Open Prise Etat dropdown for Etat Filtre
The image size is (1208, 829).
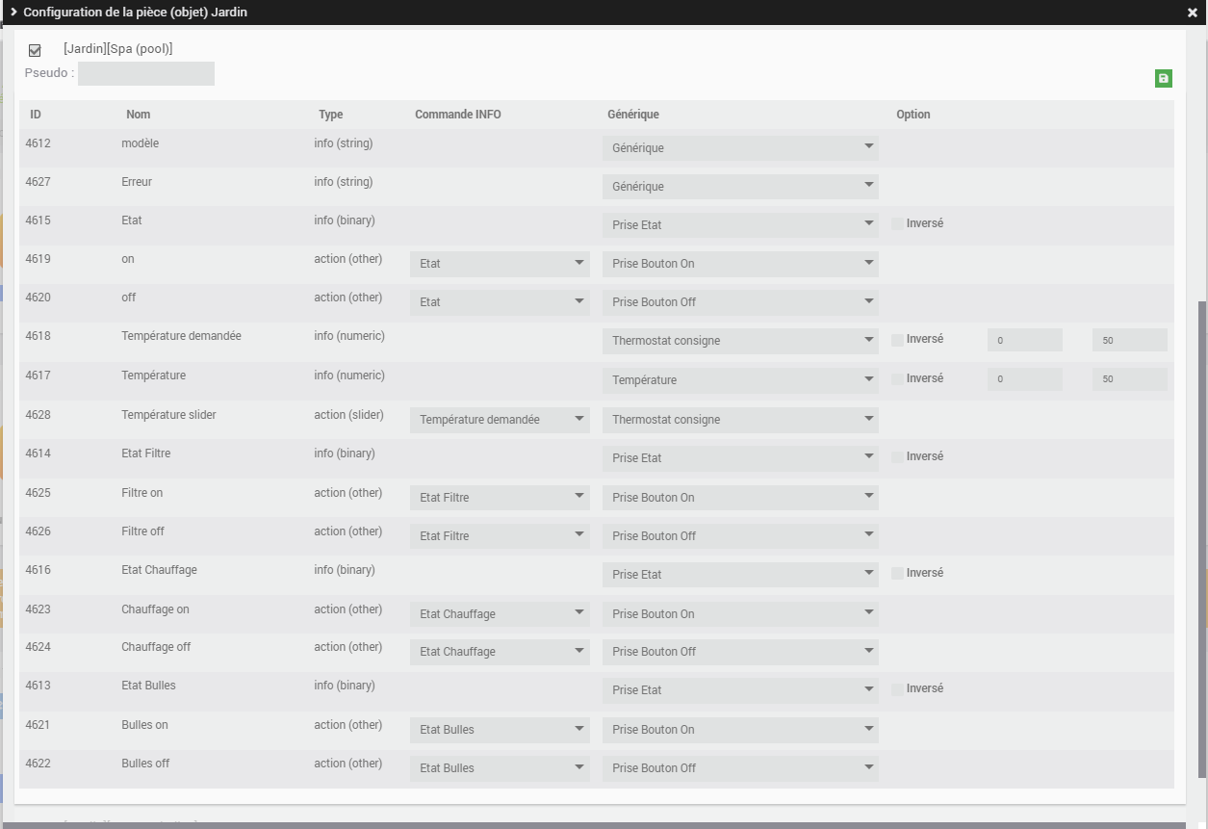[740, 458]
